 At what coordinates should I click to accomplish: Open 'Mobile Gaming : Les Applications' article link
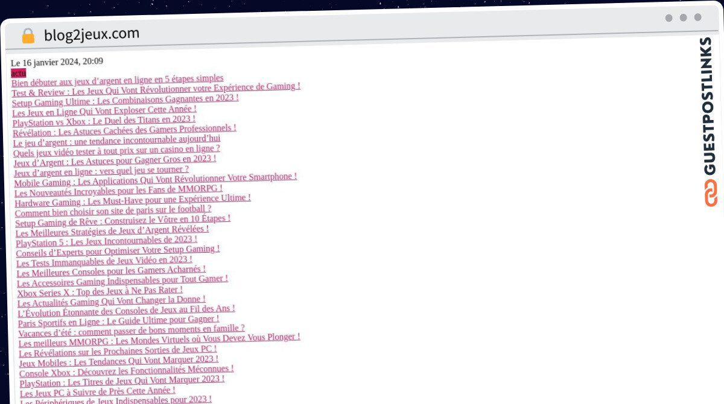pyautogui.click(x=156, y=180)
